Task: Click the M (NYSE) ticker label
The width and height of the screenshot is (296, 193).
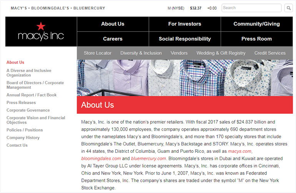Action: [x=176, y=8]
